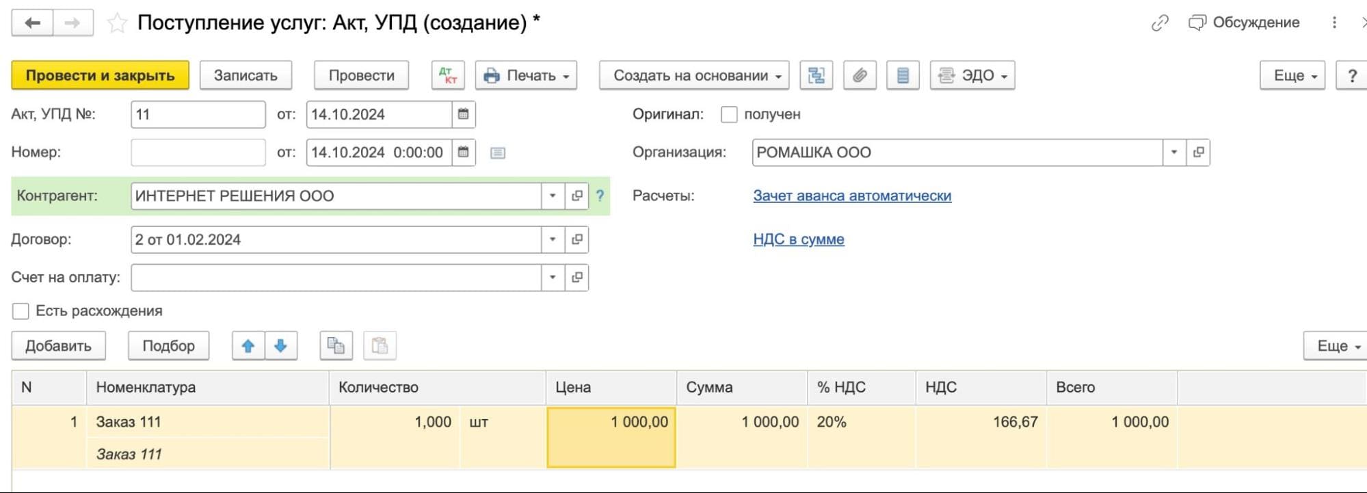Open the calendar picker beside Акт date
Viewport: 1367px width, 493px height.
[463, 114]
